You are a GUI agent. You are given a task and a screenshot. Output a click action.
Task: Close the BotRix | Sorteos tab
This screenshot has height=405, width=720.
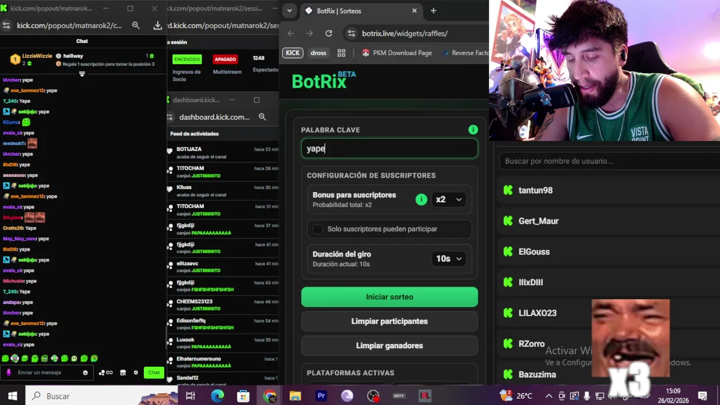tap(415, 11)
